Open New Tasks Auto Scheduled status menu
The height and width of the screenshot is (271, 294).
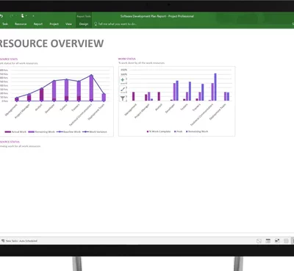(x=19, y=241)
